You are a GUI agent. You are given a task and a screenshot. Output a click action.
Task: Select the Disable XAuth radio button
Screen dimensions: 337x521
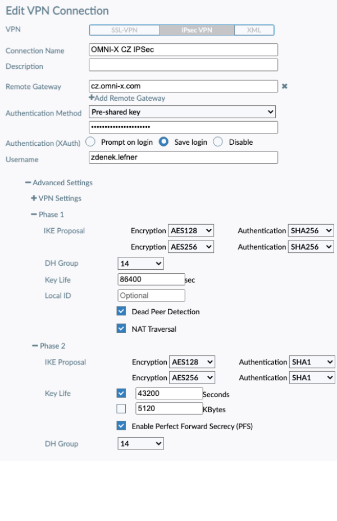[218, 142]
